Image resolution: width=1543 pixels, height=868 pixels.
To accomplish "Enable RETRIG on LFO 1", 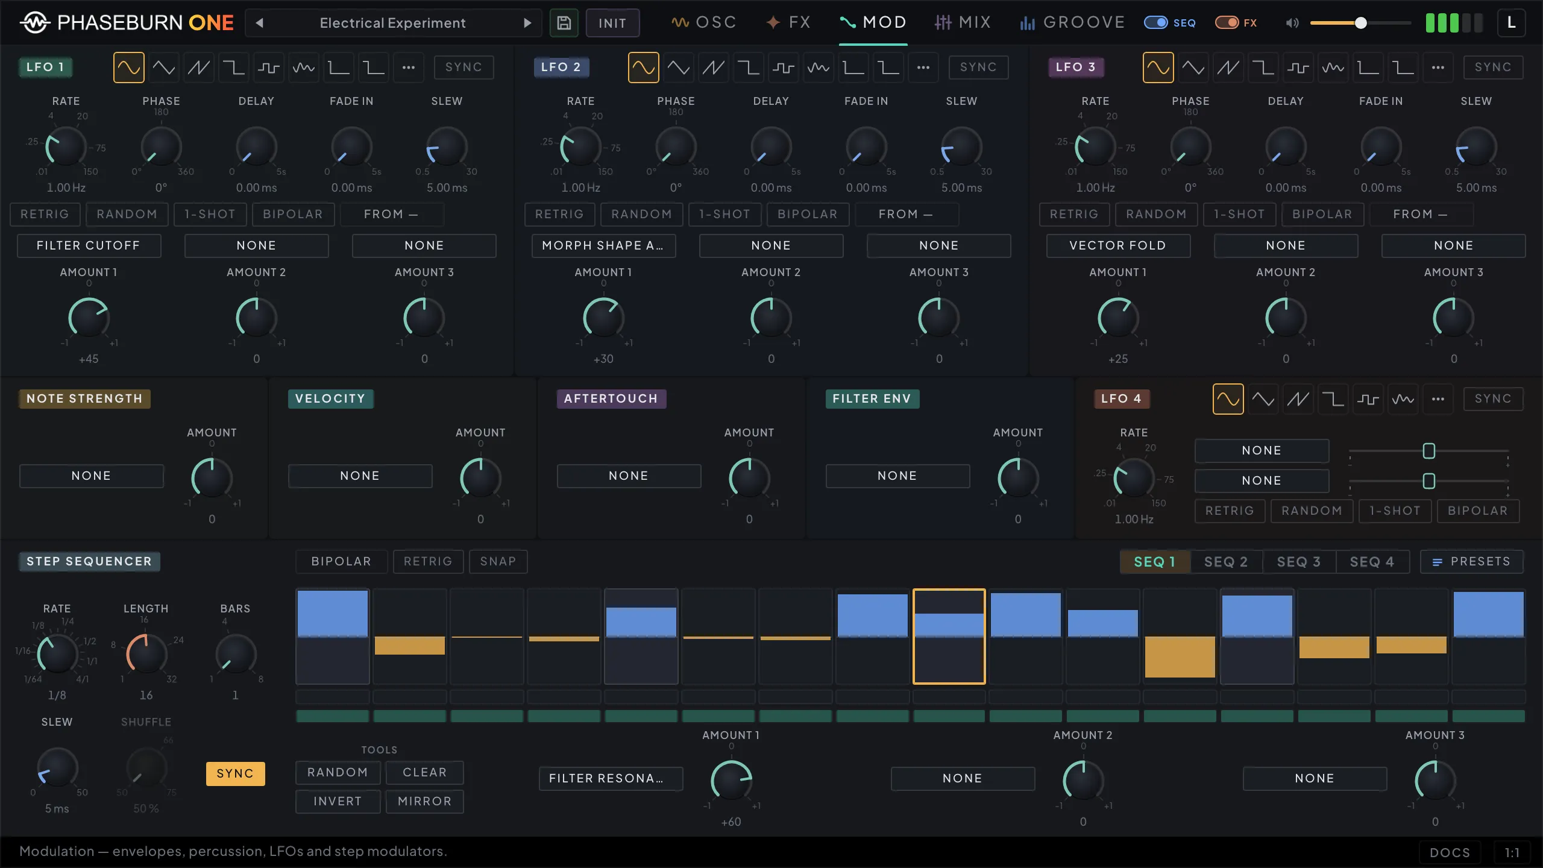I will tap(45, 215).
